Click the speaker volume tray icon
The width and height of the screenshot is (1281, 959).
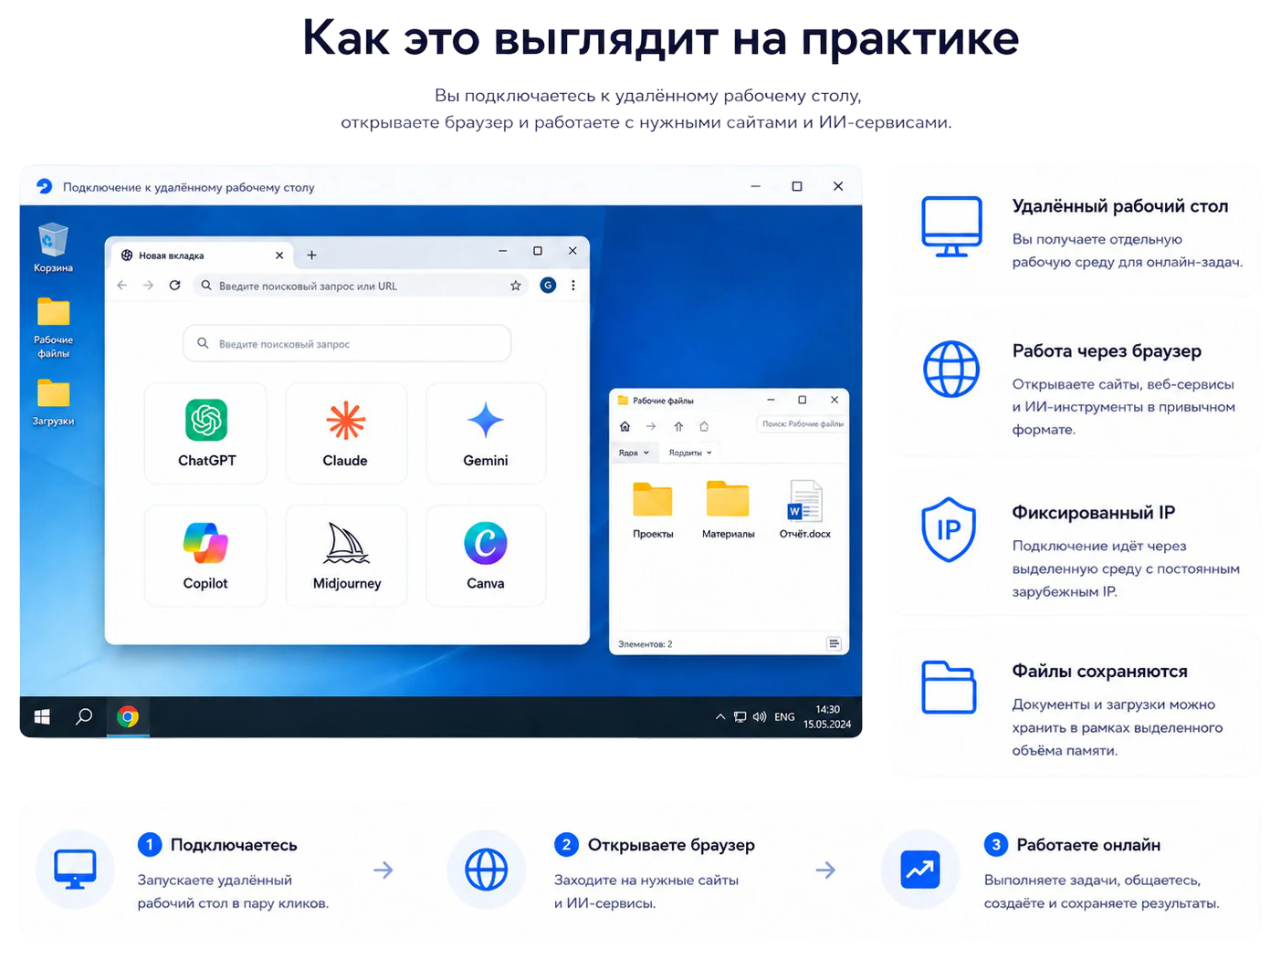(760, 717)
